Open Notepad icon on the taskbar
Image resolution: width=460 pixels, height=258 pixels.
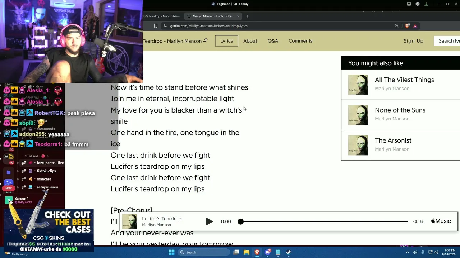(278, 252)
